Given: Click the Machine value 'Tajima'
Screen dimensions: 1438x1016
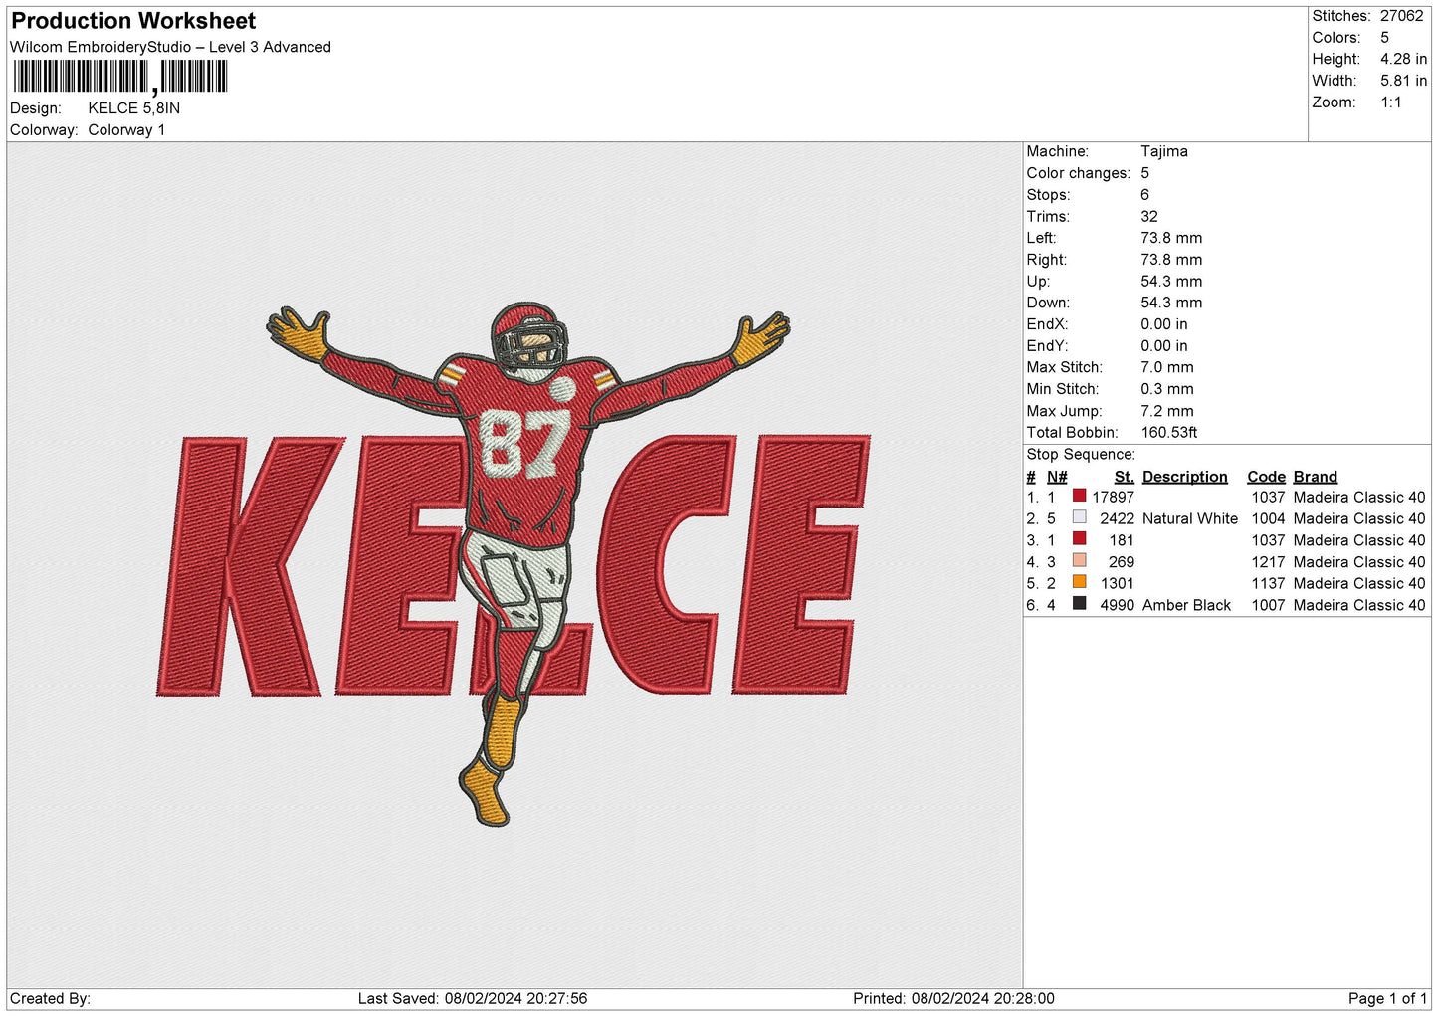Looking at the screenshot, I should 1164,151.
